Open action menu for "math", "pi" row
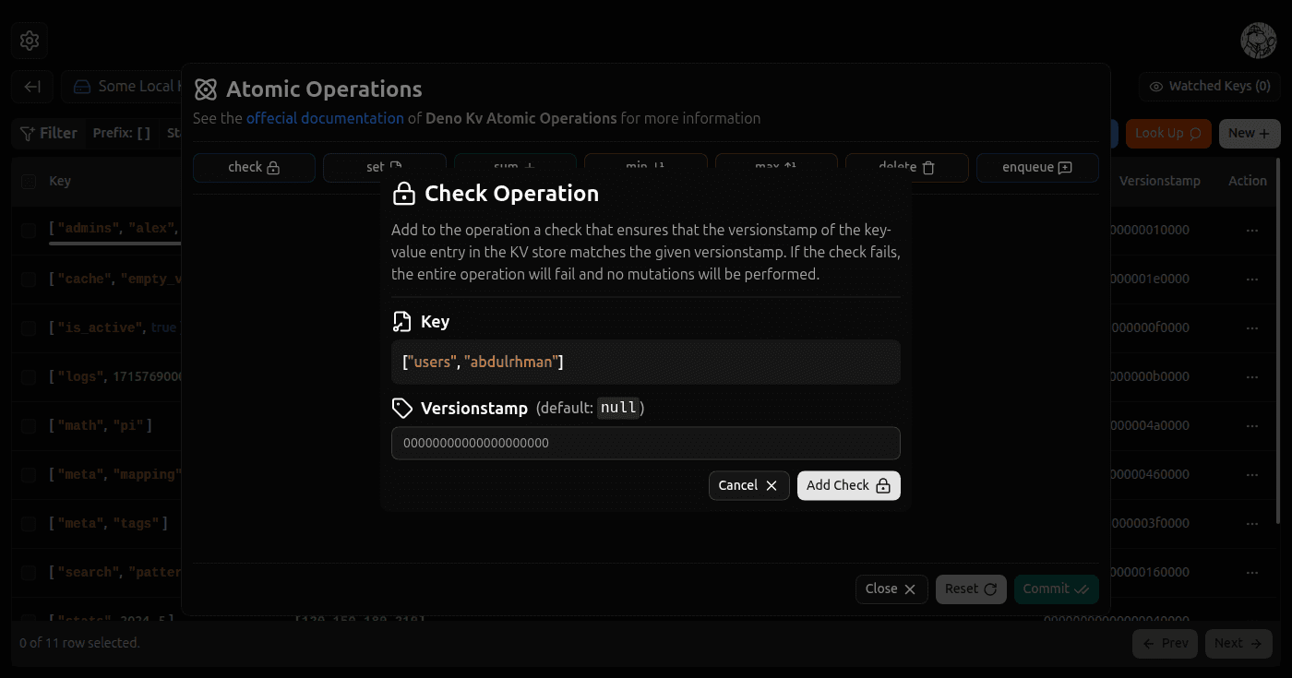 pos(1252,426)
